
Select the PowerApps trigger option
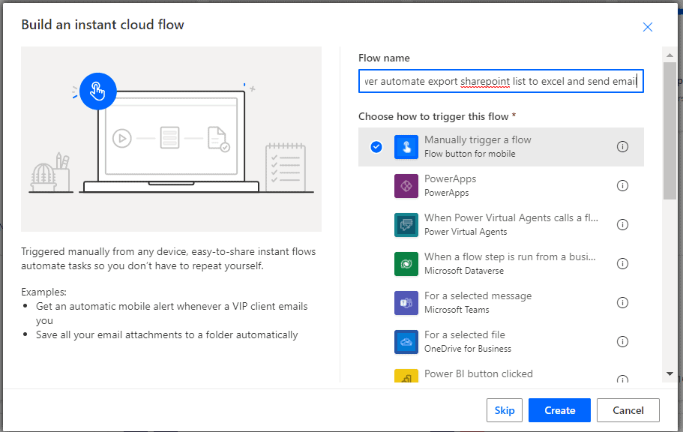(501, 186)
